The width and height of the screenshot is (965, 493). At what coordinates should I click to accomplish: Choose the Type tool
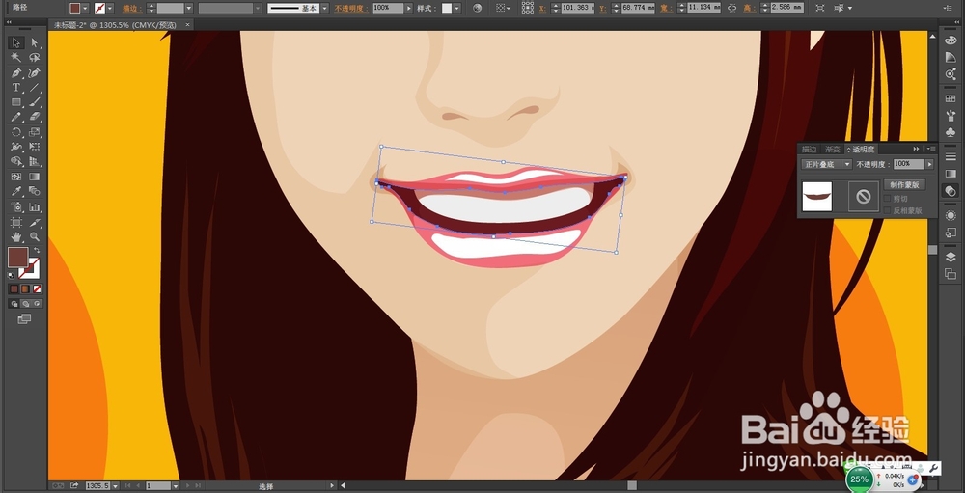click(x=16, y=87)
